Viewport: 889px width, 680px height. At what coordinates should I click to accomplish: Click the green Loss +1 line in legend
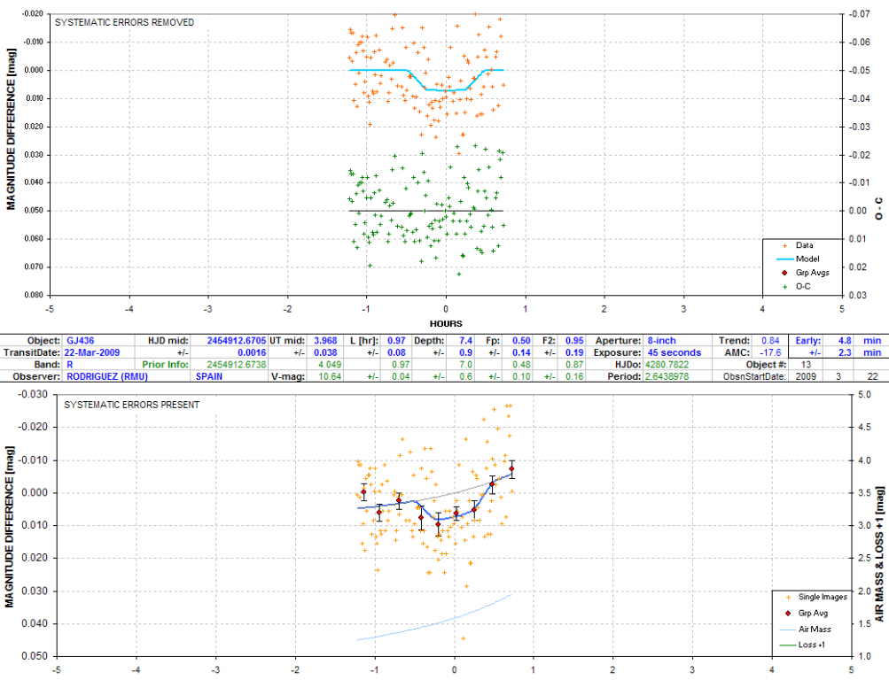coord(788,645)
